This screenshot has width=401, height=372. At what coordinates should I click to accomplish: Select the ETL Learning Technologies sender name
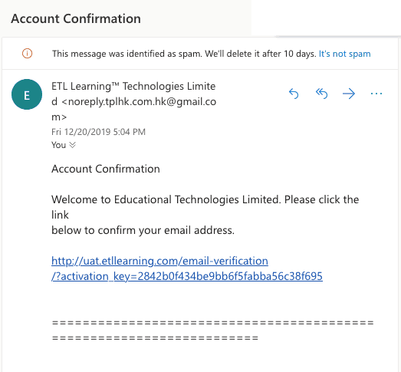click(x=133, y=86)
